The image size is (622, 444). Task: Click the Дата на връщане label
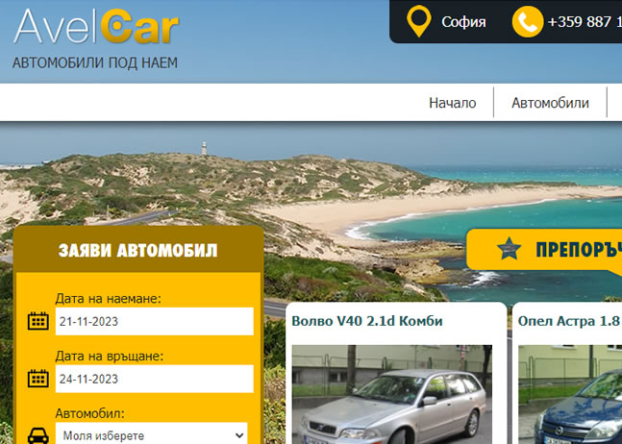(109, 356)
